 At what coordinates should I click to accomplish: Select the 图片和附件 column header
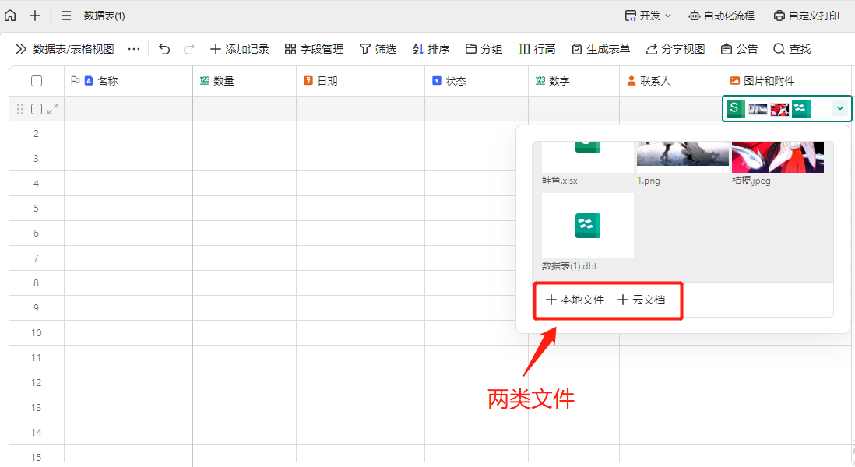coord(787,81)
